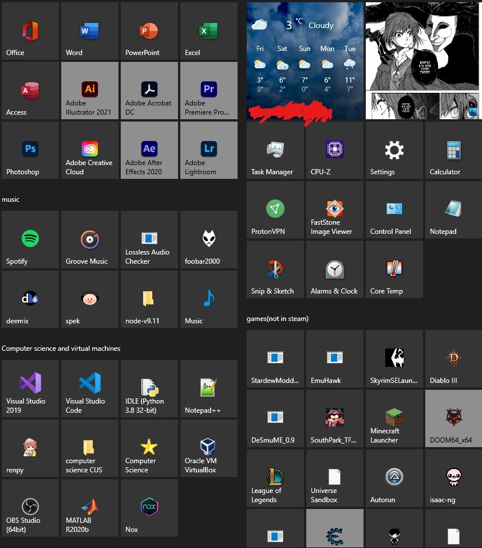Launch the Notepad tile
Image resolution: width=482 pixels, height=548 pixels.
click(x=454, y=210)
